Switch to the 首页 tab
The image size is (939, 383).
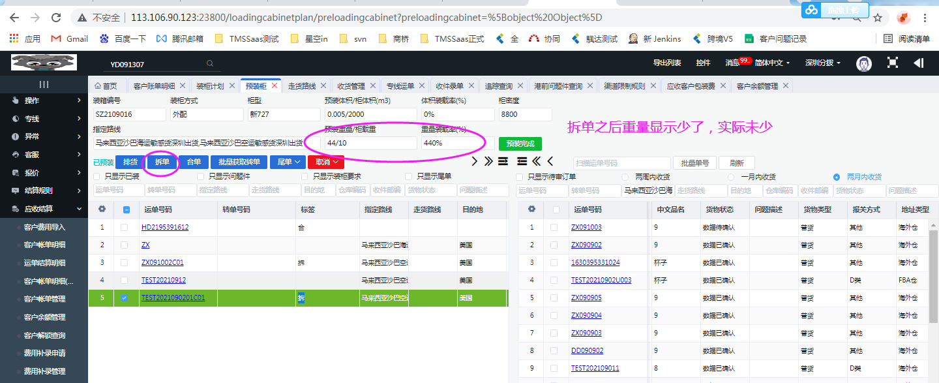pyautogui.click(x=106, y=85)
